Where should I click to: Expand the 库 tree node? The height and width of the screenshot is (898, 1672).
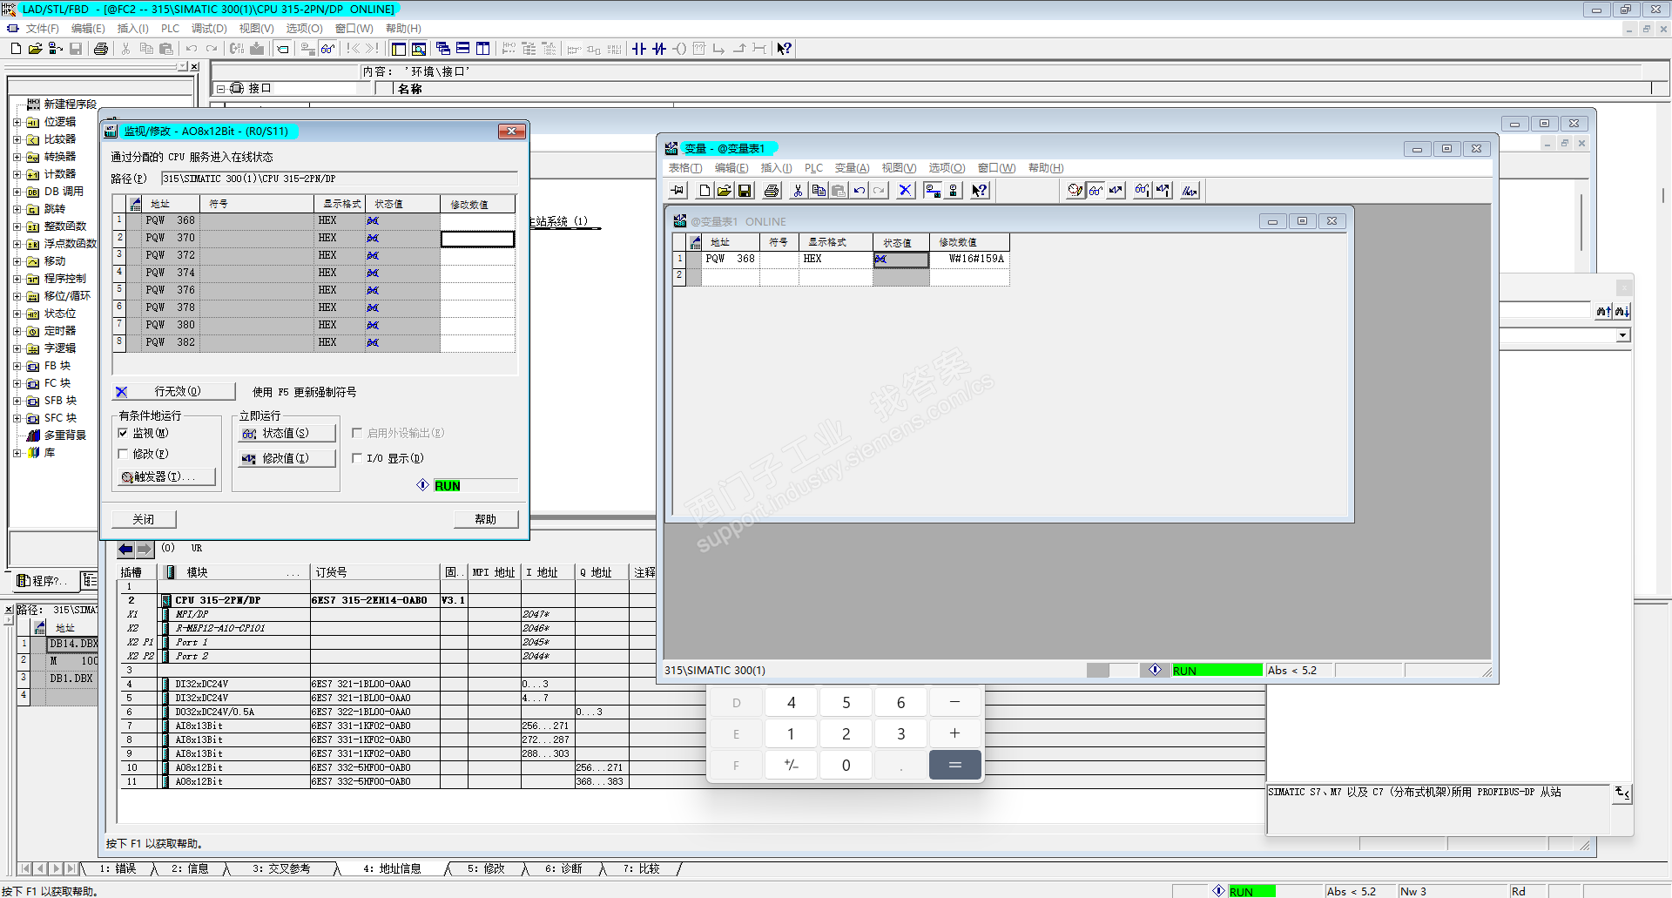[17, 453]
